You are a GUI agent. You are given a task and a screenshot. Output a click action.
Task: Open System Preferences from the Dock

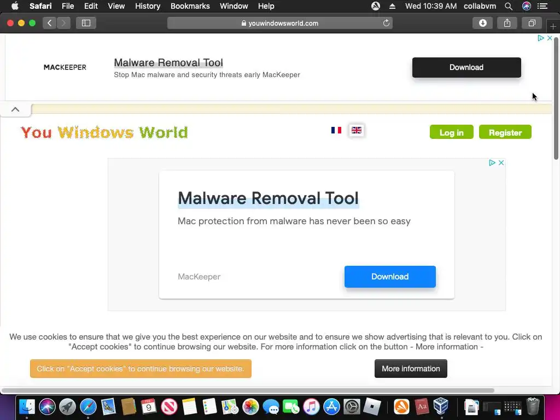pos(352,407)
